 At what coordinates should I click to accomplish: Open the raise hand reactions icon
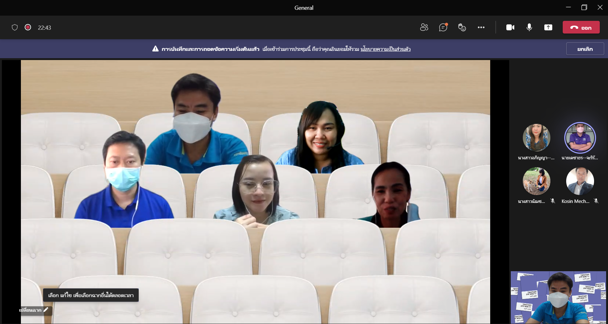(462, 28)
